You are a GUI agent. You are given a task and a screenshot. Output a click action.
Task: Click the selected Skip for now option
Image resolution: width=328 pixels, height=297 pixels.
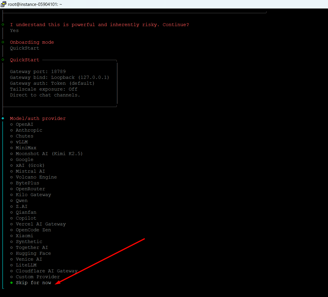click(33, 283)
